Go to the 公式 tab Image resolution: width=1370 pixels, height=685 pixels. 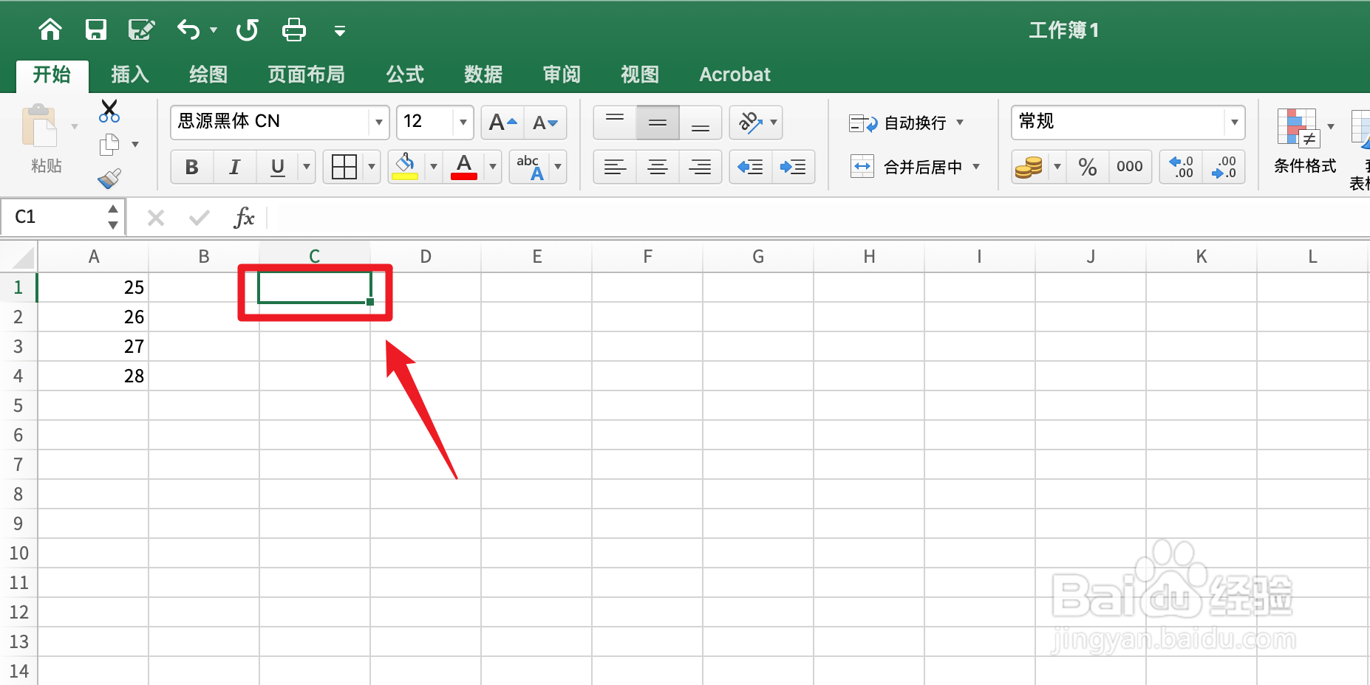point(405,75)
